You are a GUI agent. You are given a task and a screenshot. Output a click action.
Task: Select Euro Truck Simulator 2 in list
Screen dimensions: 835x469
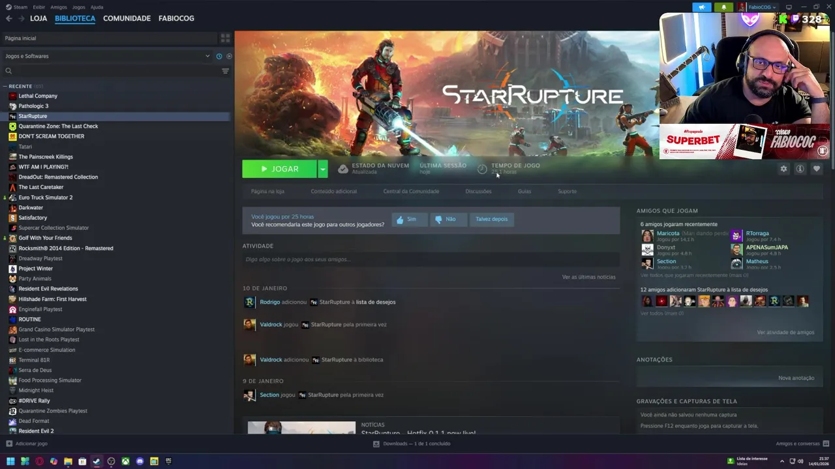46,197
